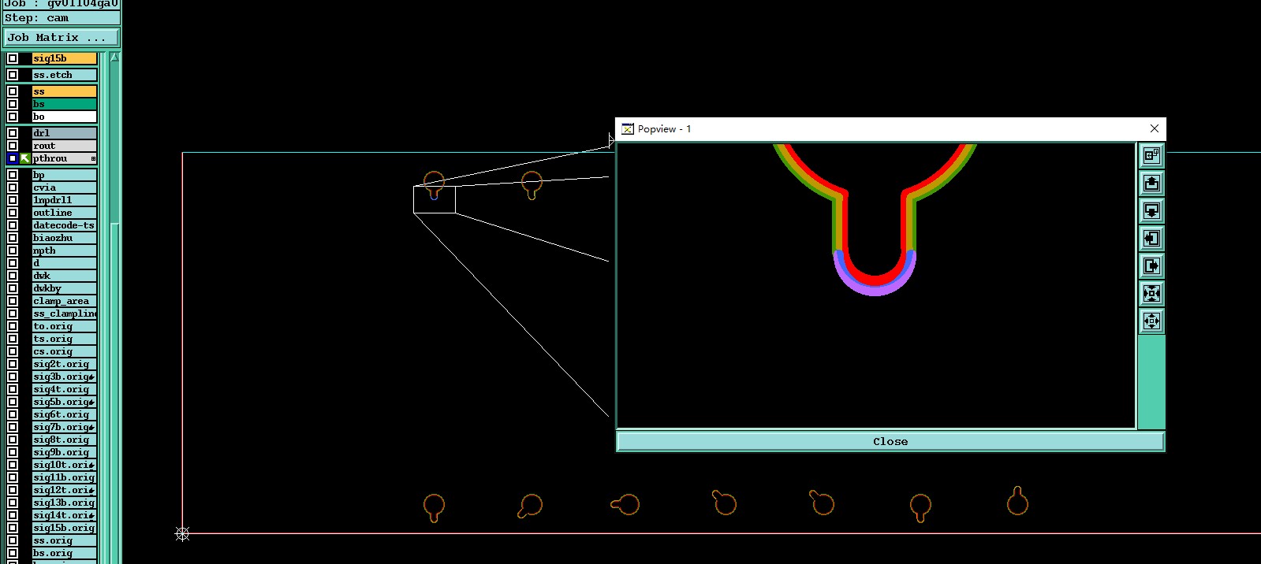Select the dwkby layer name
This screenshot has width=1261, height=564.
[64, 288]
